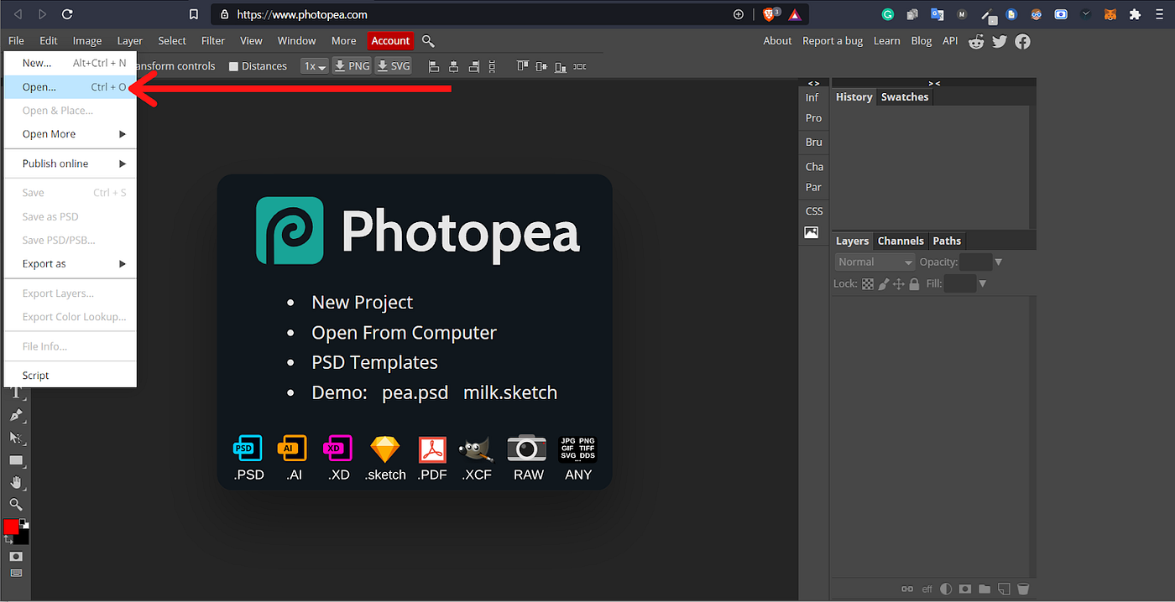This screenshot has height=602, width=1175.
Task: Open Photopea Reddit page icon
Action: click(x=976, y=41)
